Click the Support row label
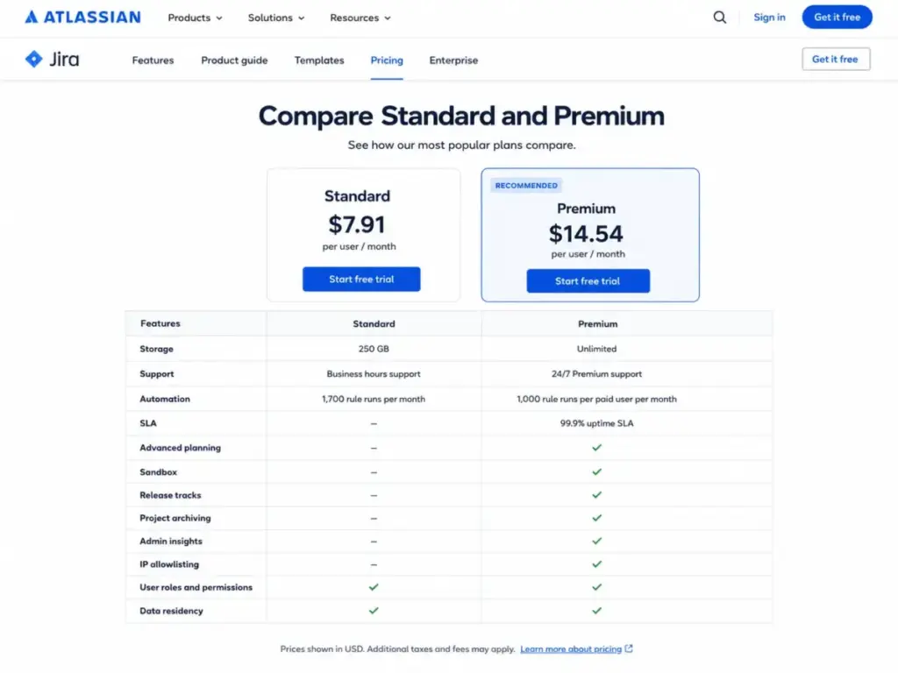The width and height of the screenshot is (898, 673). pos(156,373)
